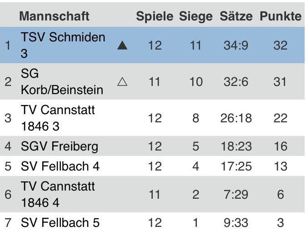The image size is (306, 241).
Task: Click the Sätze column header
Action: point(236,16)
